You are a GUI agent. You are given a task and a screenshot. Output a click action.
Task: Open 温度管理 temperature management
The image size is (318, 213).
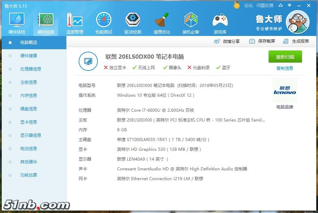point(75,22)
